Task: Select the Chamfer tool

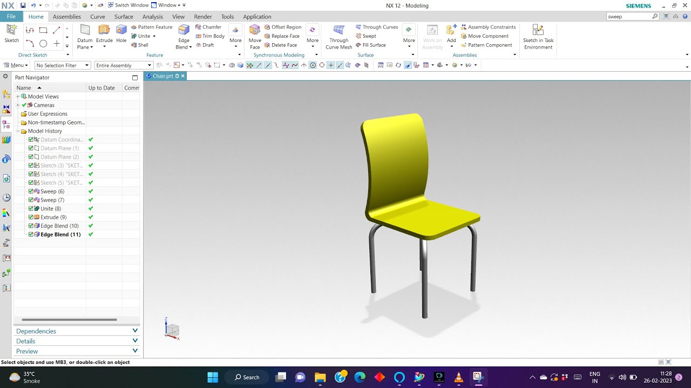Action: point(208,27)
